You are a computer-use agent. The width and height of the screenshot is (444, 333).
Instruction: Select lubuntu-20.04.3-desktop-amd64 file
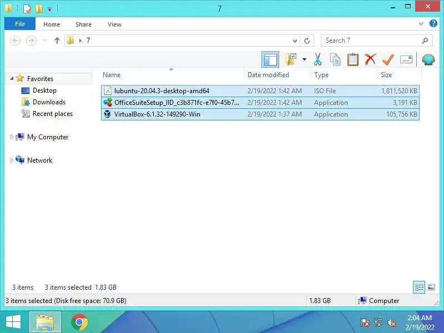(260, 91)
